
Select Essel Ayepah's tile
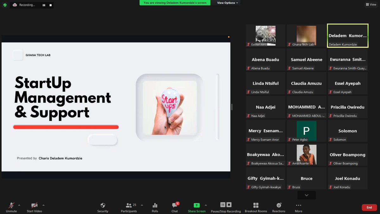pyautogui.click(x=347, y=83)
